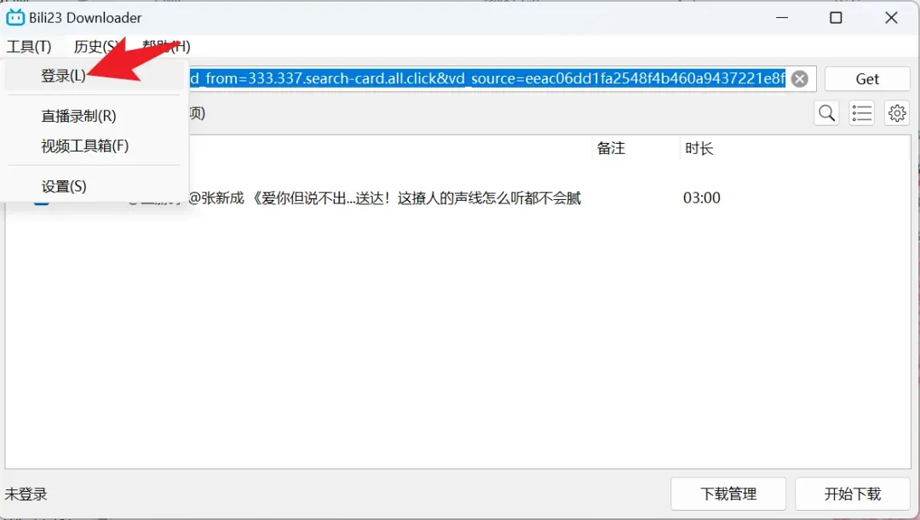Open 下载管理 download manager
The width and height of the screenshot is (920, 520).
728,494
